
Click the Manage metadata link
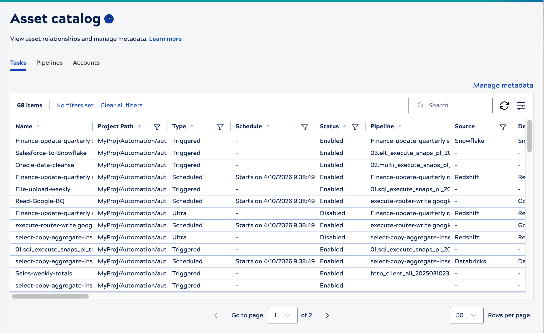point(503,85)
